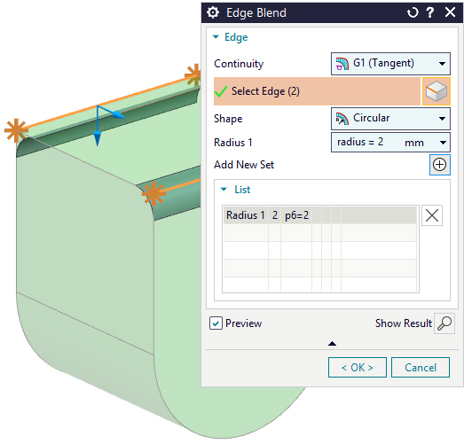Screen dimensions: 464x444
Task: Click the orange asterisk on lower edge
Action: 153,193
